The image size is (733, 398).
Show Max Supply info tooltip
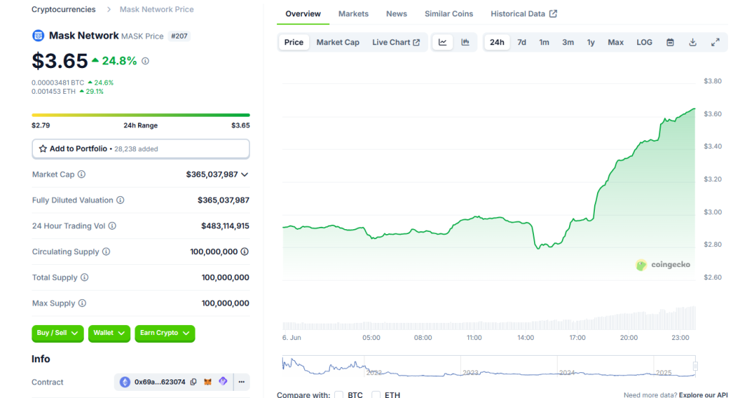point(82,303)
